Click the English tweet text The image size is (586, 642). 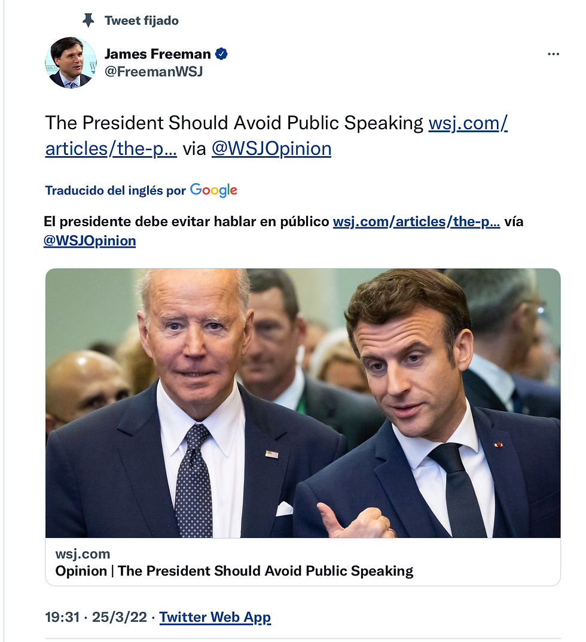pyautogui.click(x=234, y=123)
